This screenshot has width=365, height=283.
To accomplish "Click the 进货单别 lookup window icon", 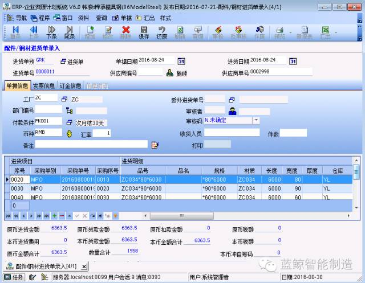I will tap(63, 61).
